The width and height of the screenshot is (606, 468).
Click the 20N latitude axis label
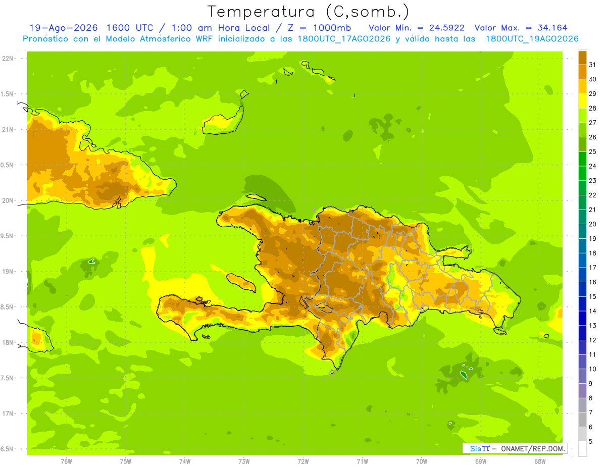8,200
